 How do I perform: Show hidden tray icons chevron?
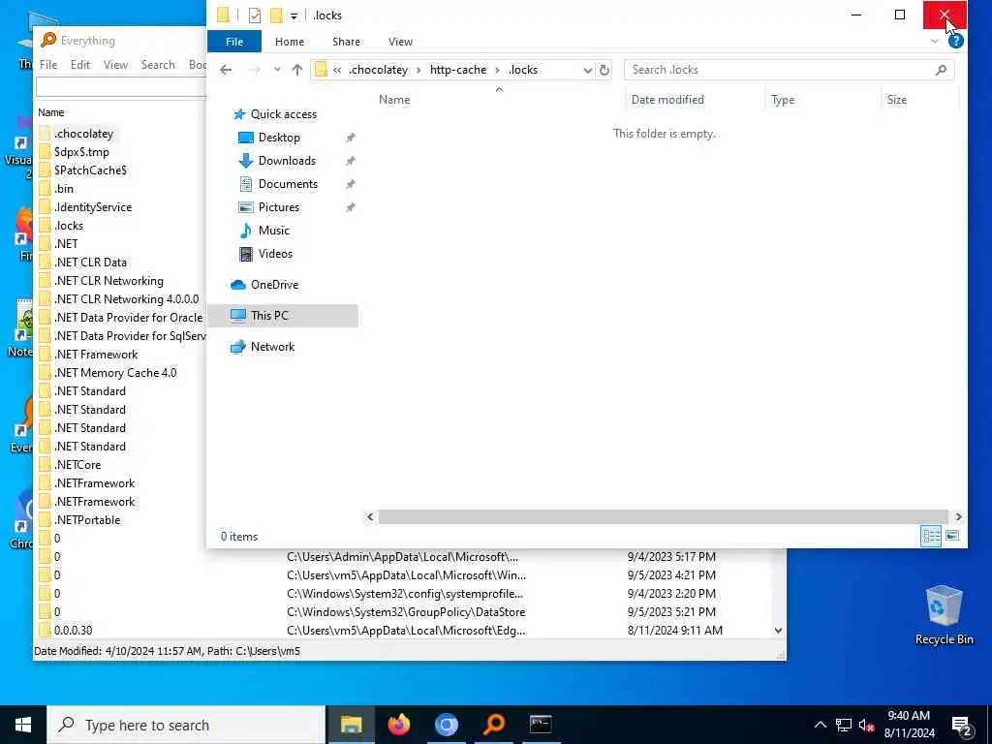820,725
